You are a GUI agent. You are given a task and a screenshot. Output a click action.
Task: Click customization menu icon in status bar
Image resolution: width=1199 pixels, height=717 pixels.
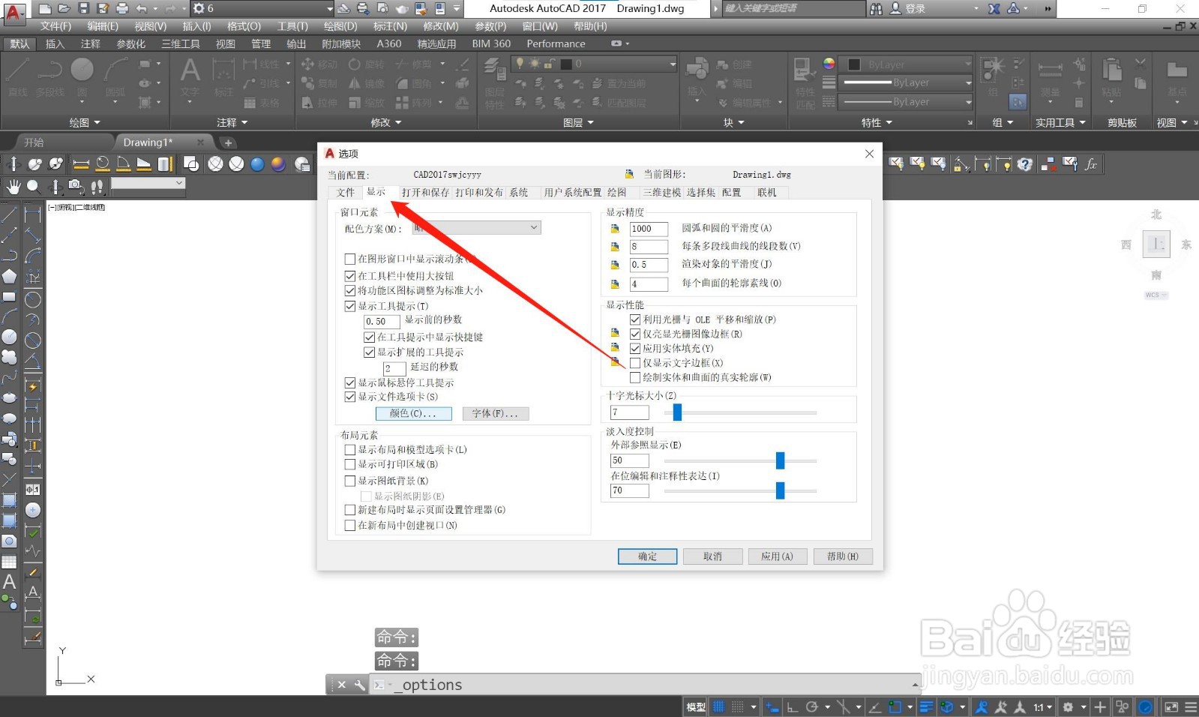click(x=1190, y=706)
